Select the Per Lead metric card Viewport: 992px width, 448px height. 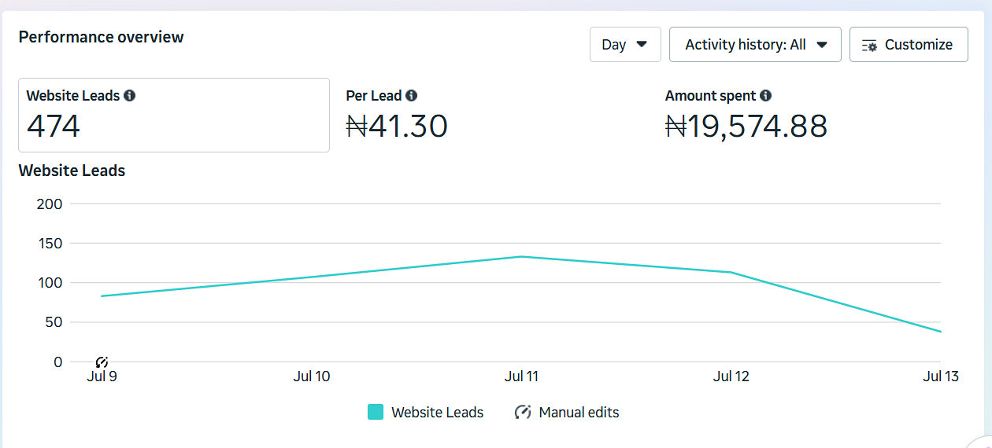(493, 115)
